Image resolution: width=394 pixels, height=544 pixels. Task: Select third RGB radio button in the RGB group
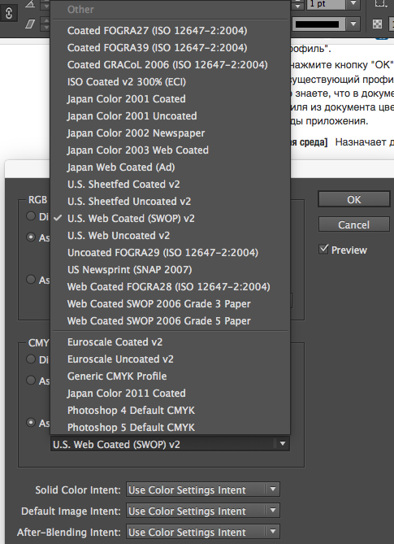click(x=31, y=279)
